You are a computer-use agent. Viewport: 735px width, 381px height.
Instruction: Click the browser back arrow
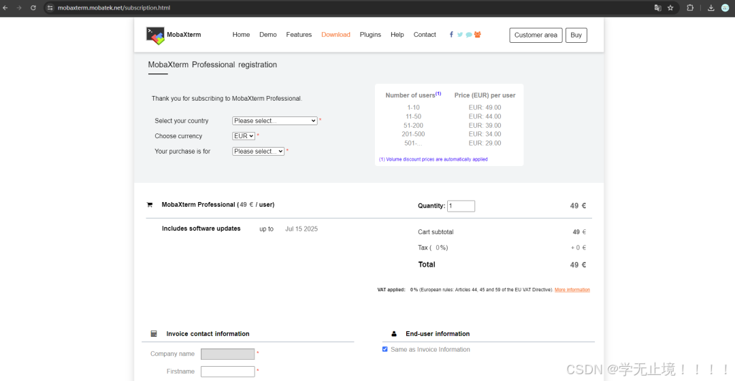pyautogui.click(x=5, y=8)
